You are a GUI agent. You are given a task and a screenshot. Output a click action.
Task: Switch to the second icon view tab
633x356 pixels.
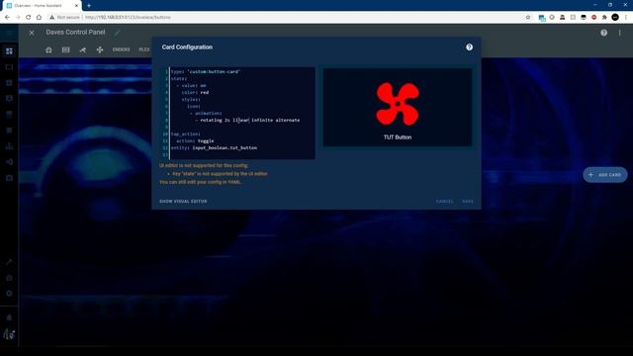click(66, 49)
